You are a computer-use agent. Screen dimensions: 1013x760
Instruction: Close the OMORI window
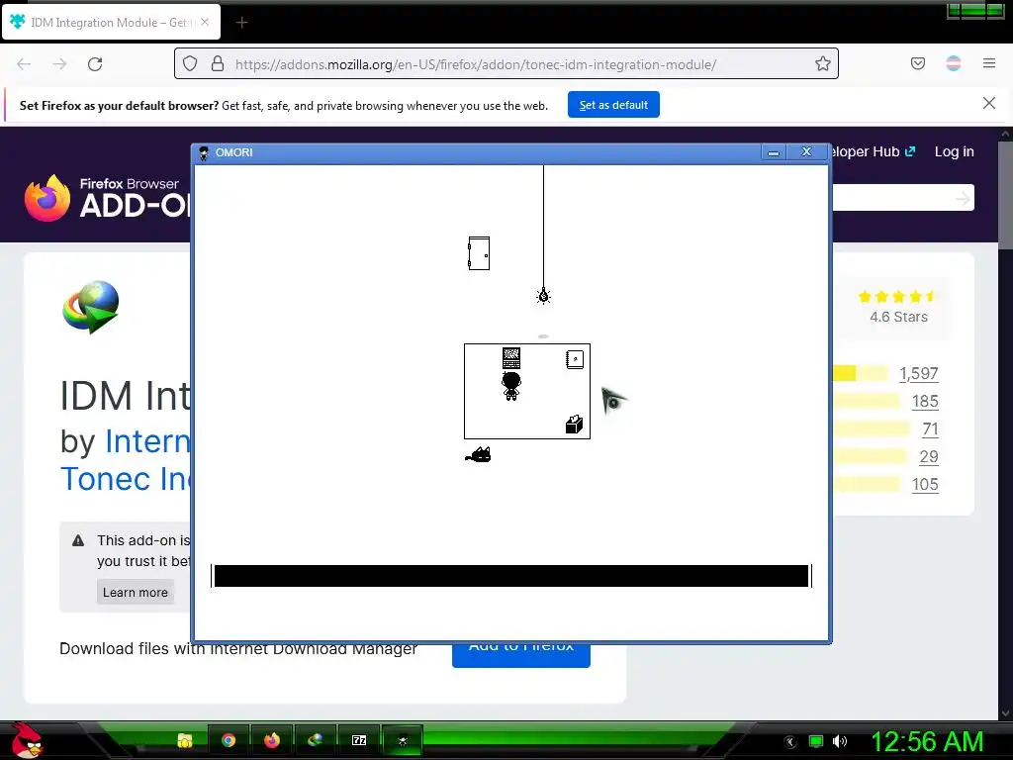(x=806, y=151)
